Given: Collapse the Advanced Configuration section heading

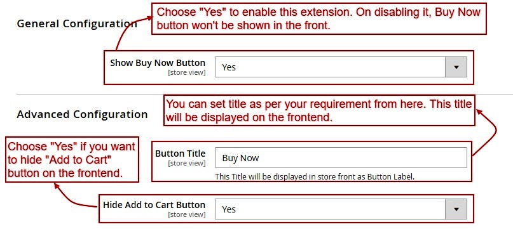Looking at the screenshot, I should tap(82, 115).
